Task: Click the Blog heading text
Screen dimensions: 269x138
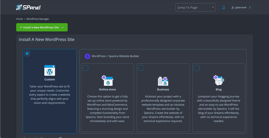Action: click(219, 90)
